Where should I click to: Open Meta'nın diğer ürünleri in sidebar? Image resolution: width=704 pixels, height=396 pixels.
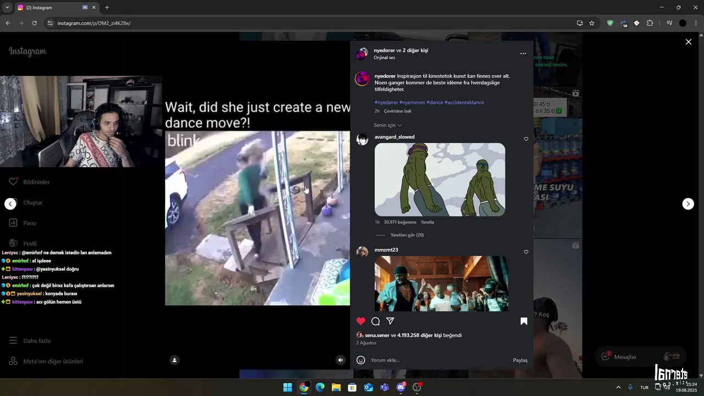[46, 361]
